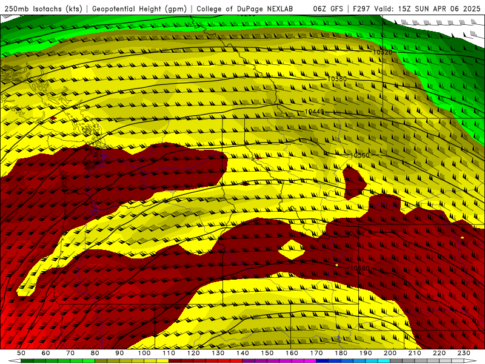
Task: Click the 200 value on the color scale
Action: click(x=390, y=353)
